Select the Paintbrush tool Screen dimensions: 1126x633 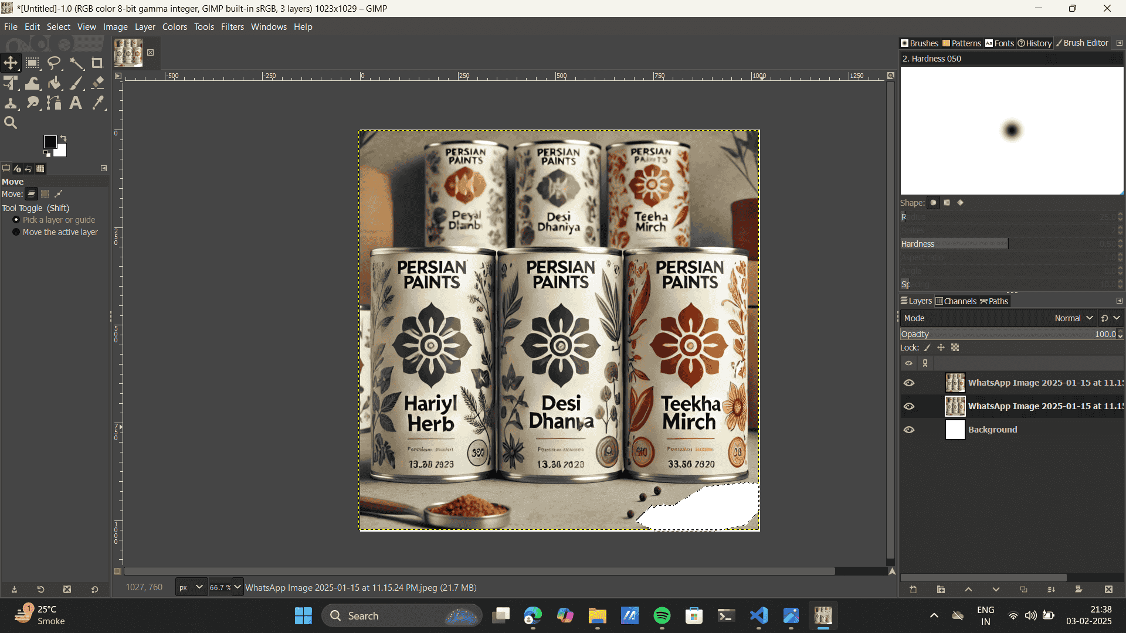(x=76, y=83)
